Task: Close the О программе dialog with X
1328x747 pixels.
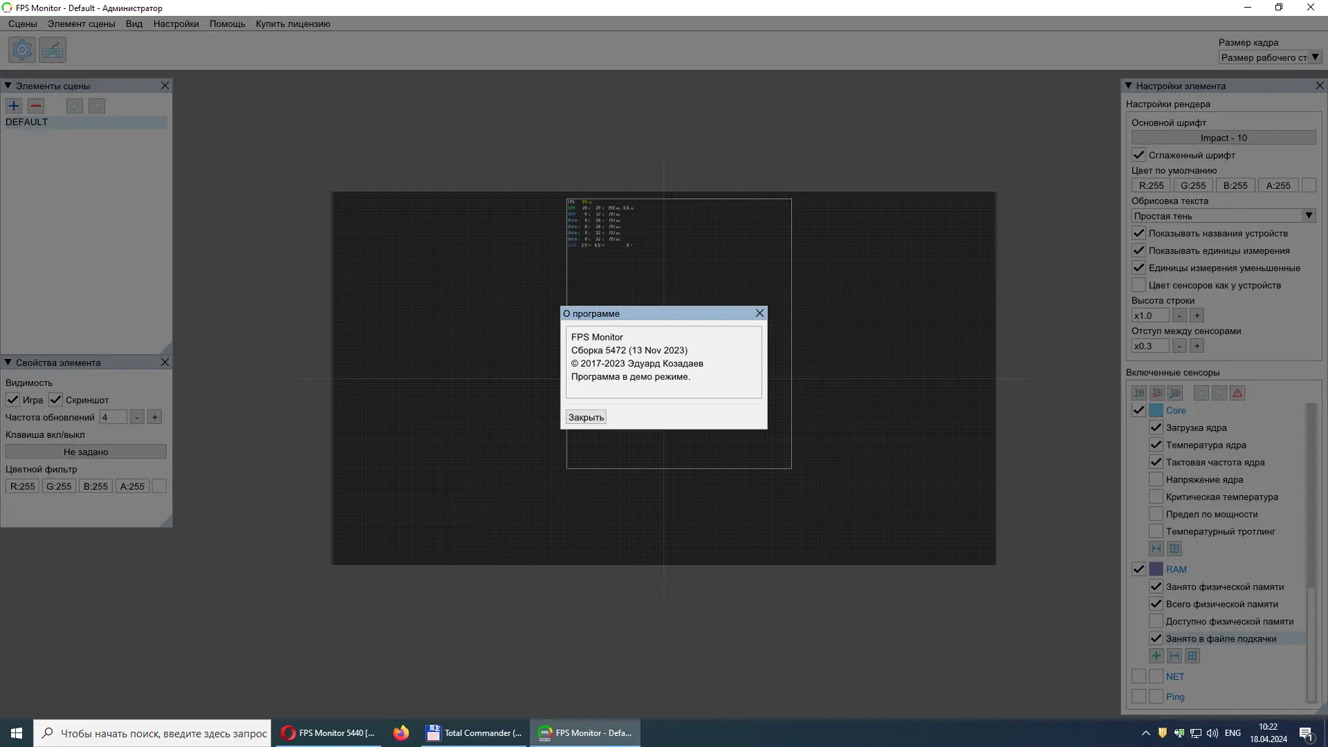Action: [x=759, y=313]
